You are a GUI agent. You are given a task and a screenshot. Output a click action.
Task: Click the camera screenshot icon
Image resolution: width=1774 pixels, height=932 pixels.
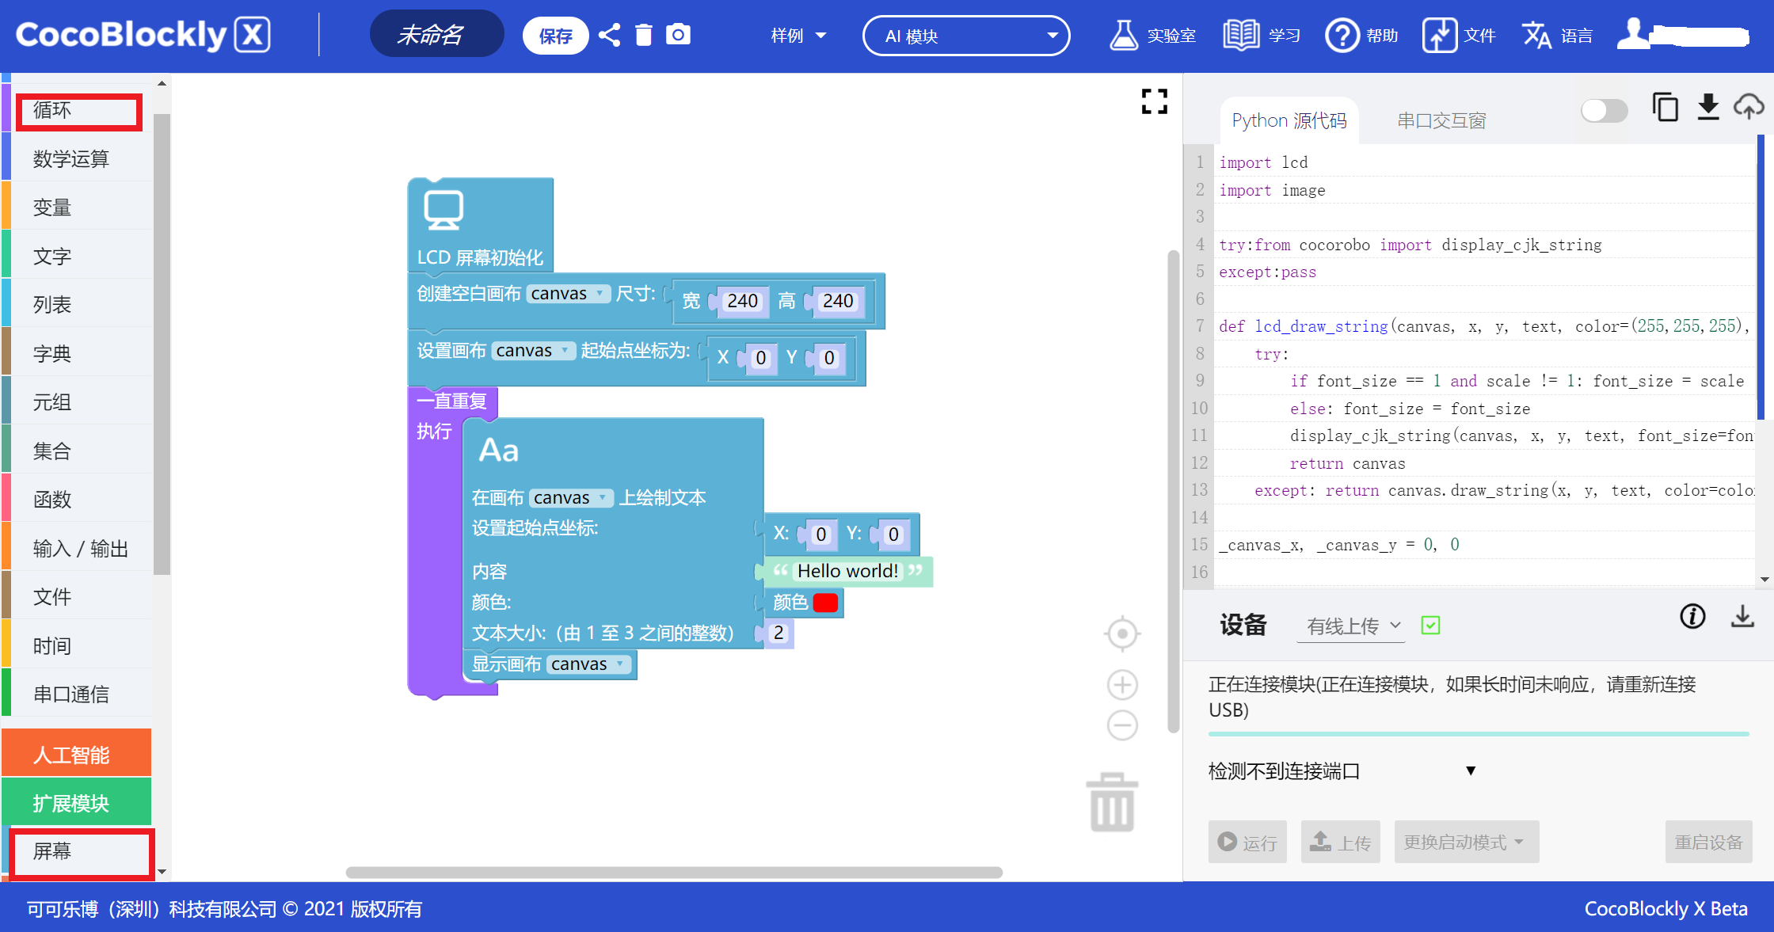(x=678, y=35)
